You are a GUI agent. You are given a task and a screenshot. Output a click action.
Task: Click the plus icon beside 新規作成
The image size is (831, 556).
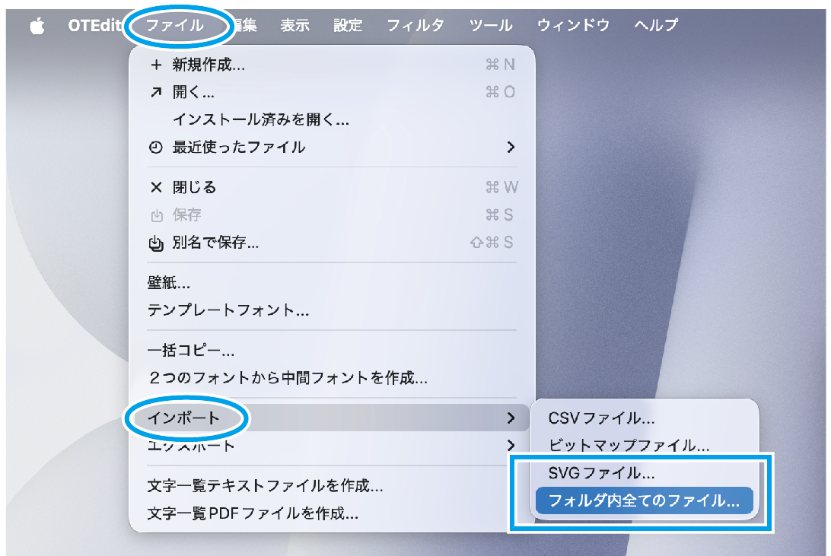(x=156, y=65)
